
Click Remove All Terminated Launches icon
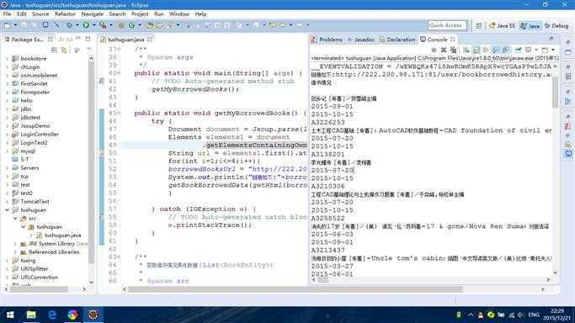[453, 50]
